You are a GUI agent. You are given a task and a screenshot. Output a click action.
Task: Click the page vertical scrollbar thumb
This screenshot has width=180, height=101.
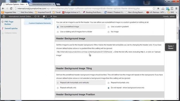[x=177, y=33]
